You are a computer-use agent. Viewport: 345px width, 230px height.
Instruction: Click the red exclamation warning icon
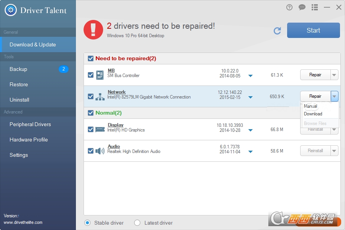coord(93,30)
